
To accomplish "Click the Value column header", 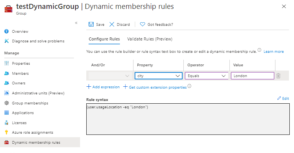I will tap(238, 65).
